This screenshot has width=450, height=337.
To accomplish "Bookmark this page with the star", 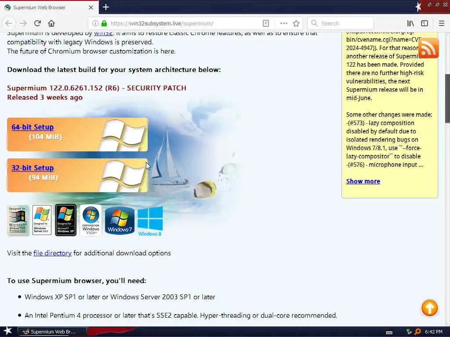I will pos(296,23).
